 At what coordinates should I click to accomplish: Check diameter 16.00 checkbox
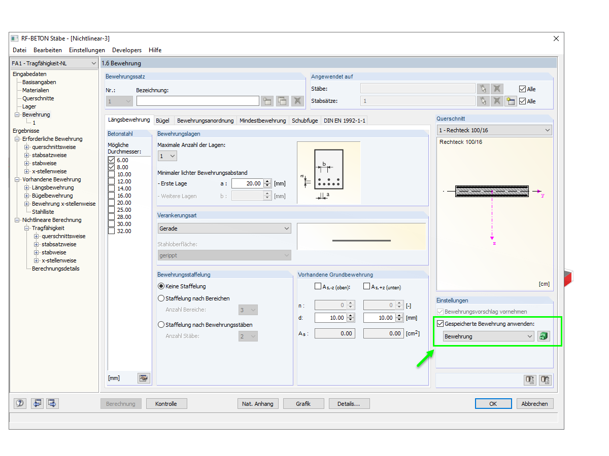tap(112, 196)
